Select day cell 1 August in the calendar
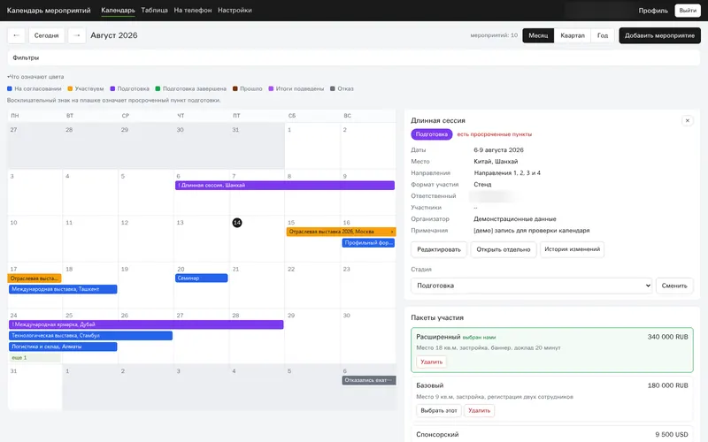This screenshot has height=442, width=708. tap(312, 146)
